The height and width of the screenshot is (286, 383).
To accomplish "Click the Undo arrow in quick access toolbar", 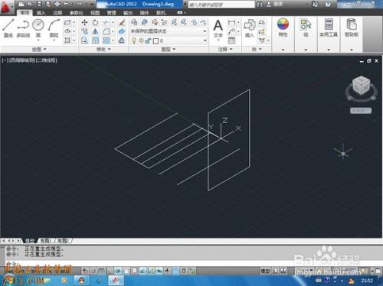I will click(67, 4).
